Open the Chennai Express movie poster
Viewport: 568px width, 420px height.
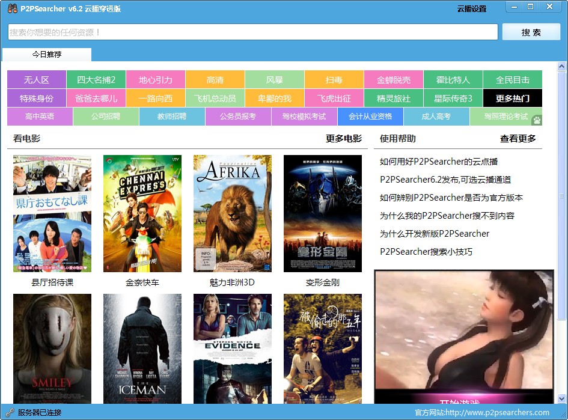click(142, 213)
